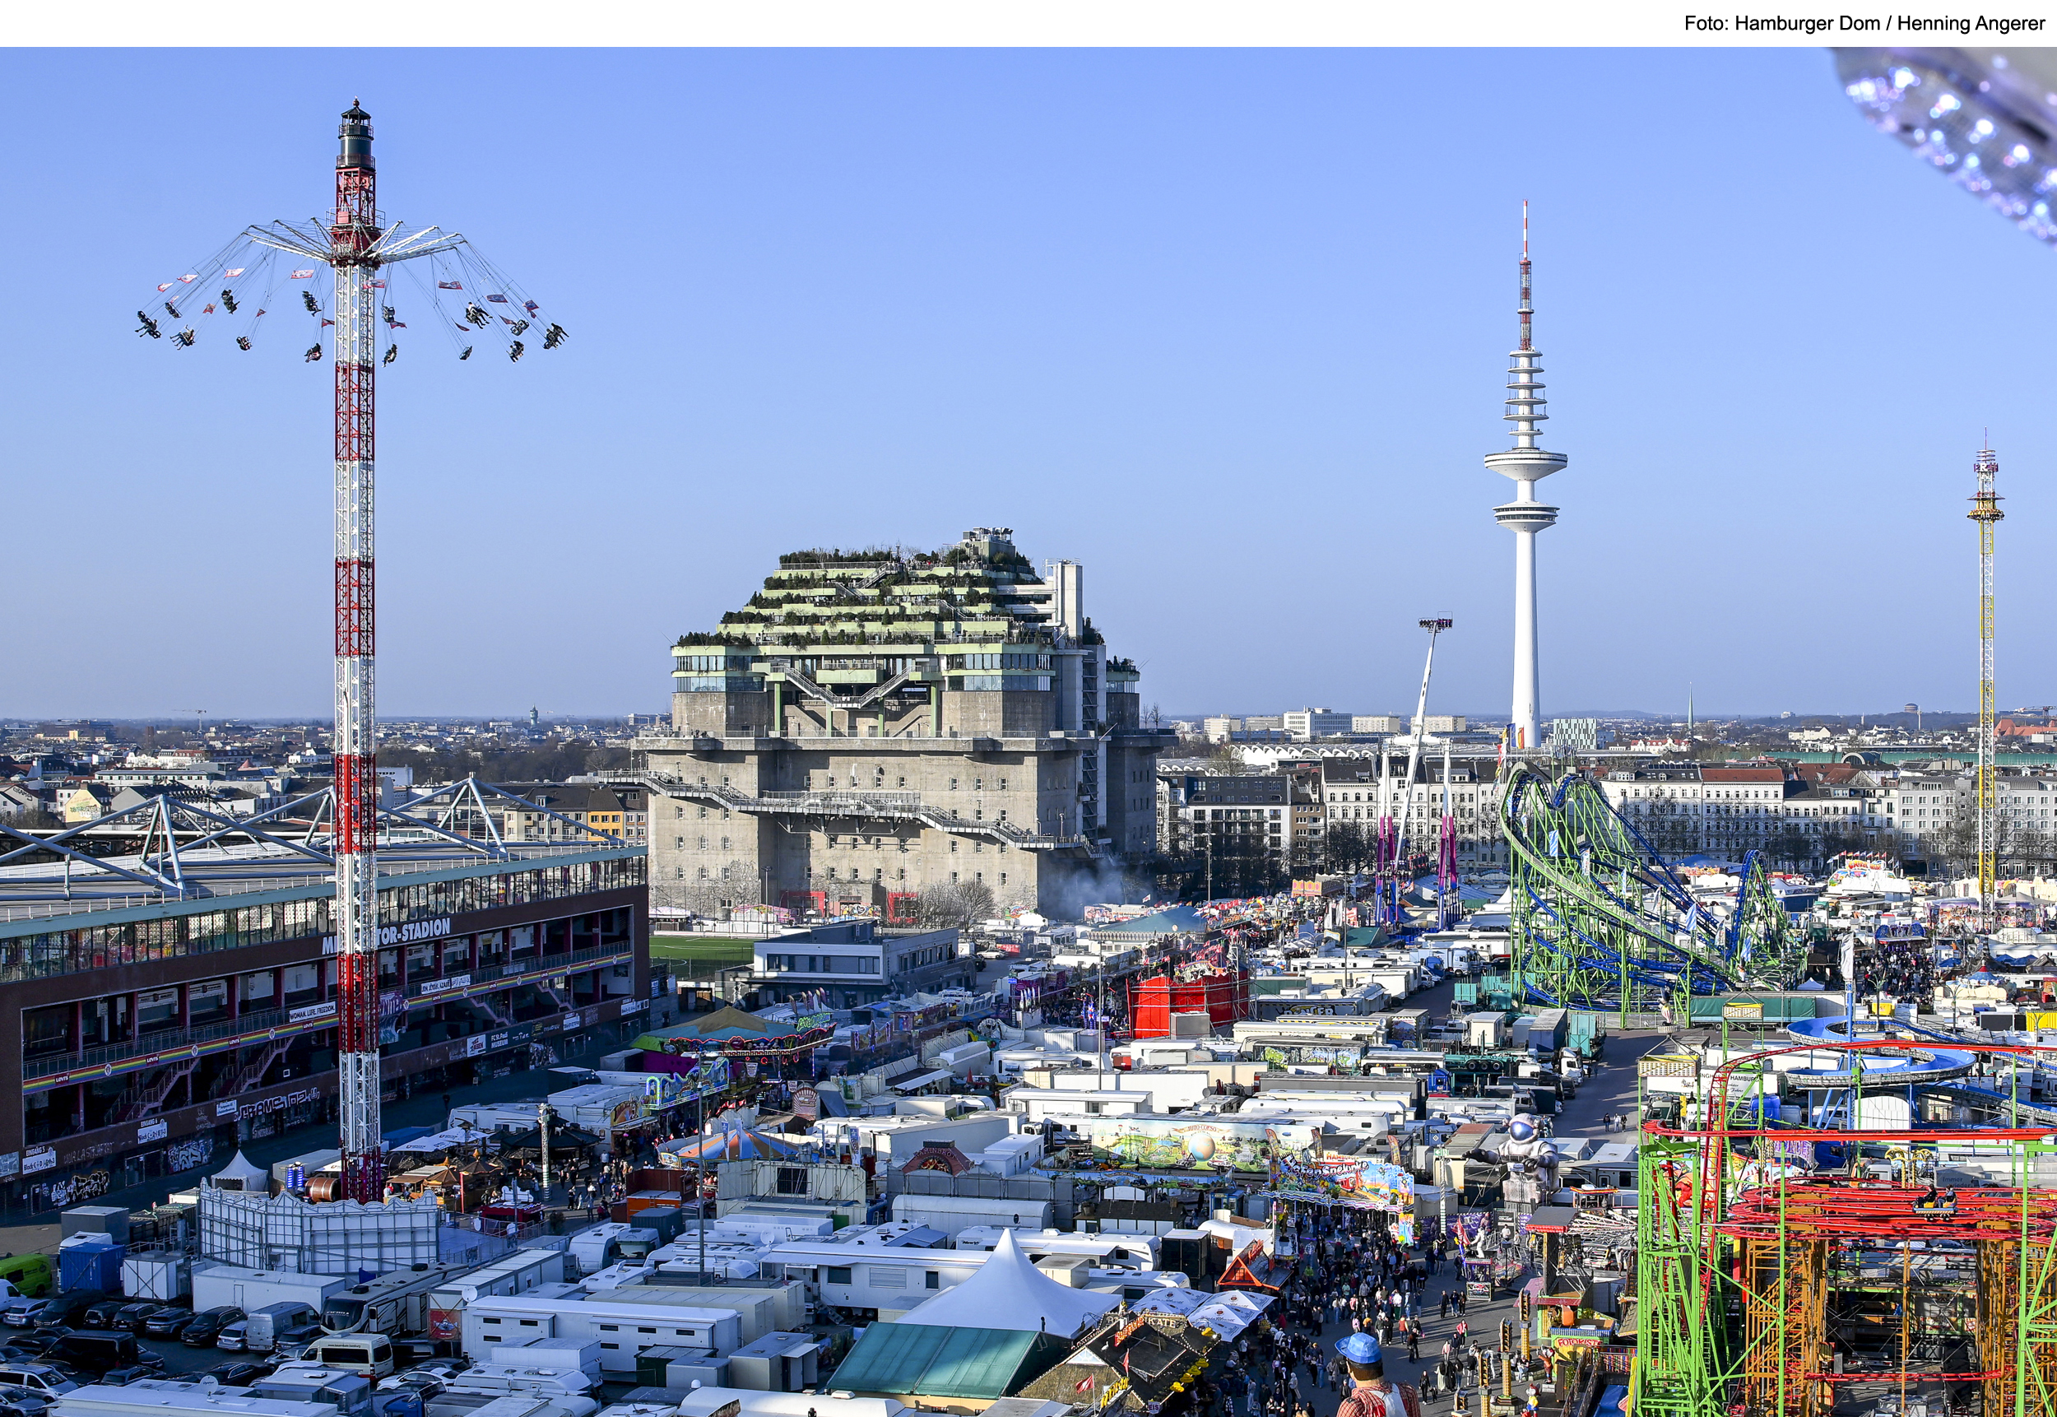
Task: Click the white pointed tent at the bottom
Action: (1010, 1286)
